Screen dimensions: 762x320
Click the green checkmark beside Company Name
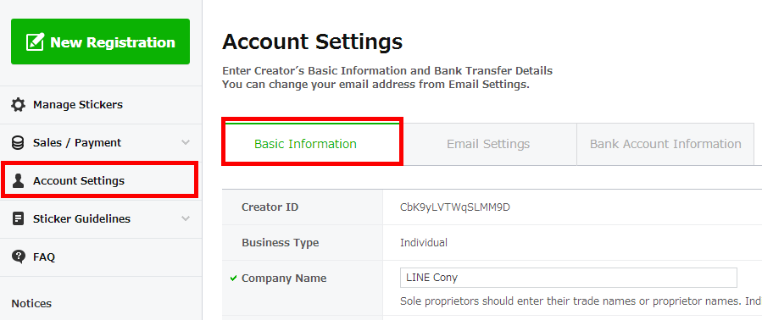click(233, 279)
